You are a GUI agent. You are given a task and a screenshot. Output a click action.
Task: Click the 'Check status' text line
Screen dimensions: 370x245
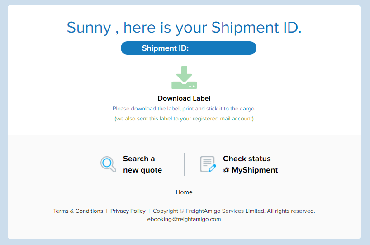[247, 159]
